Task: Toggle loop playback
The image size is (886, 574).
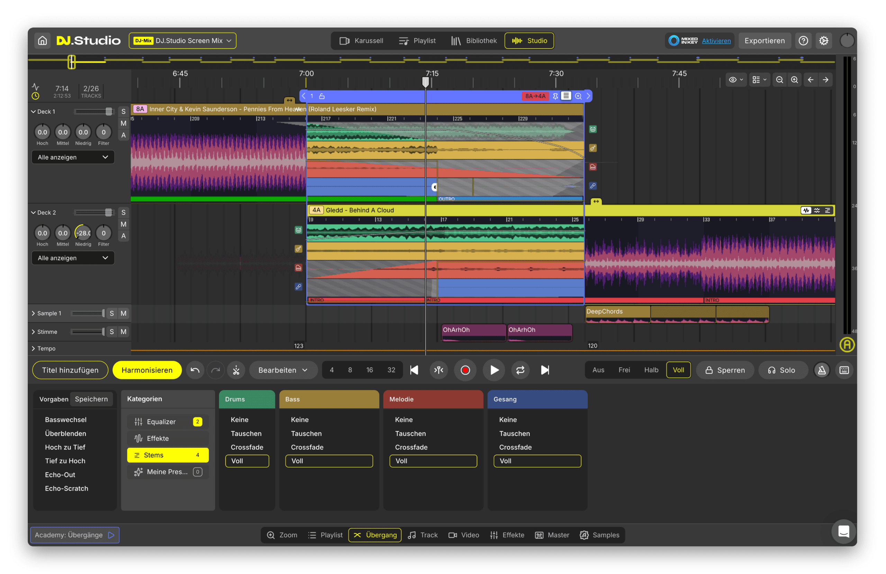Action: coord(520,370)
